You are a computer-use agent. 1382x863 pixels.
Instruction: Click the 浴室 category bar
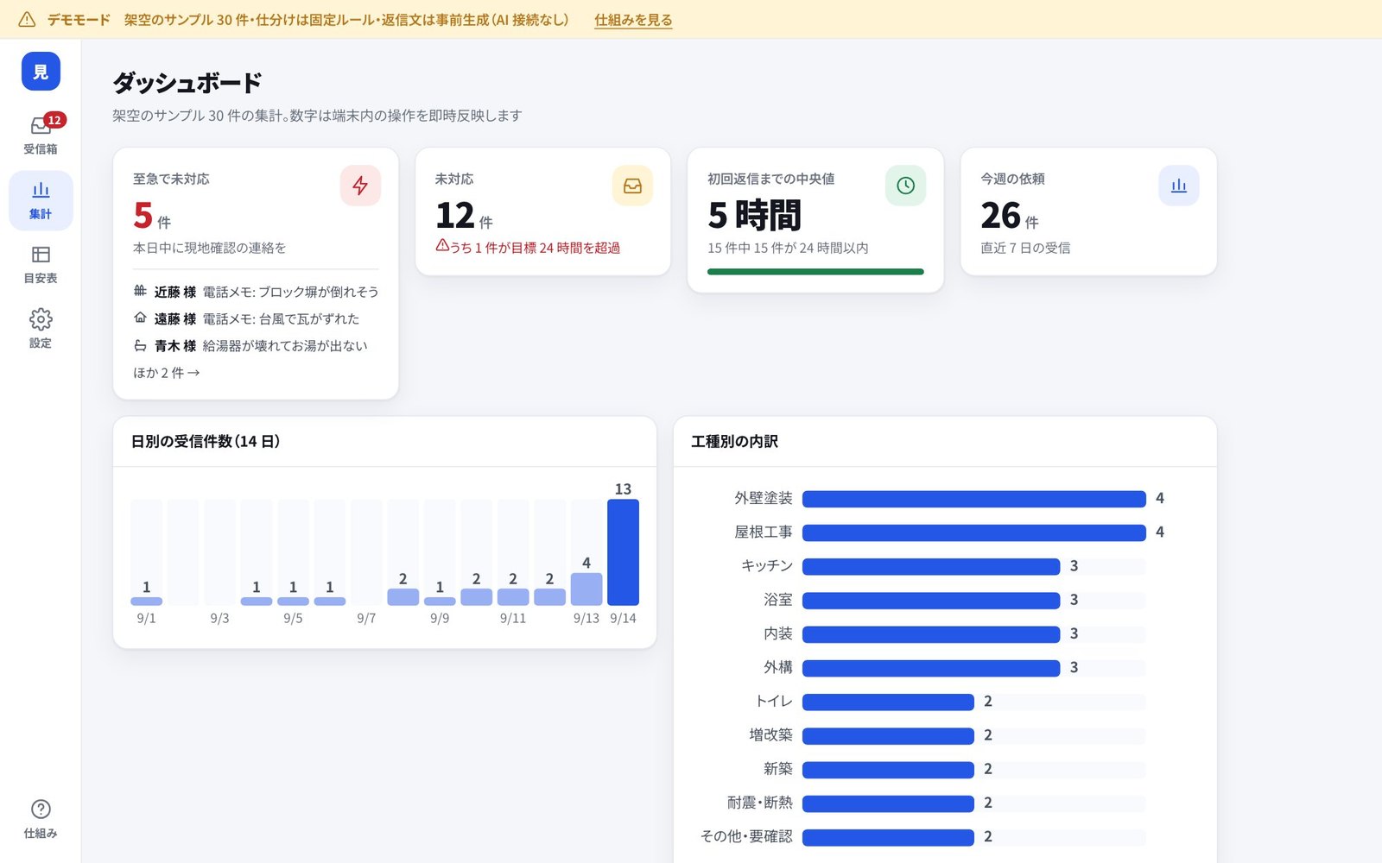[x=931, y=601]
